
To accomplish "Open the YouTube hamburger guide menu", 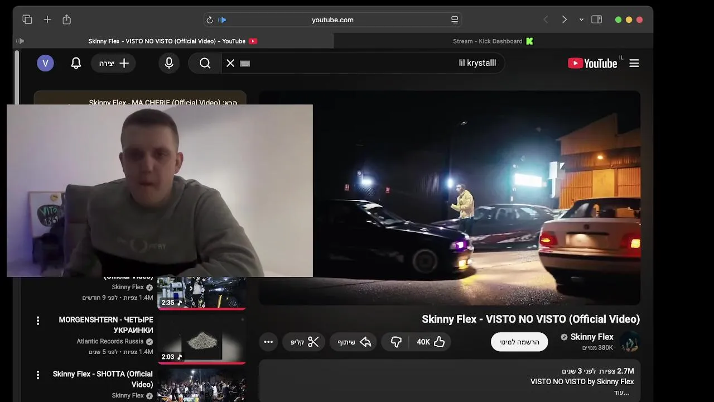I will point(634,63).
